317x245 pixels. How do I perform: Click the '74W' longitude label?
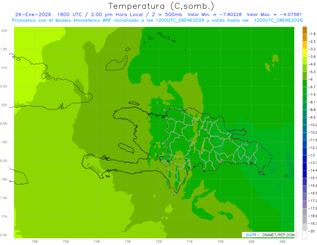tap(97, 241)
